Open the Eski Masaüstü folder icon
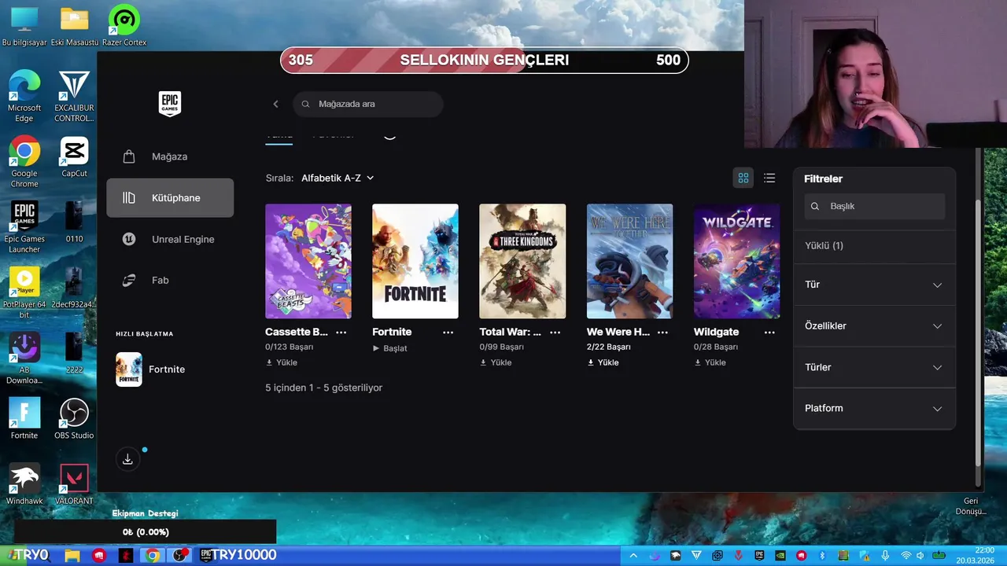This screenshot has width=1007, height=566. tap(74, 27)
